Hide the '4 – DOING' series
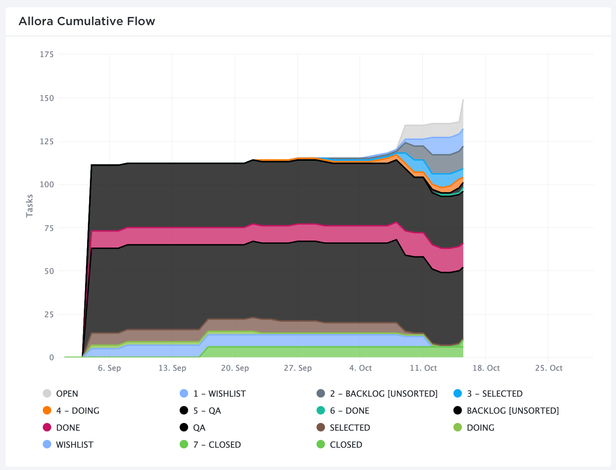The width and height of the screenshot is (616, 470). pos(71,410)
